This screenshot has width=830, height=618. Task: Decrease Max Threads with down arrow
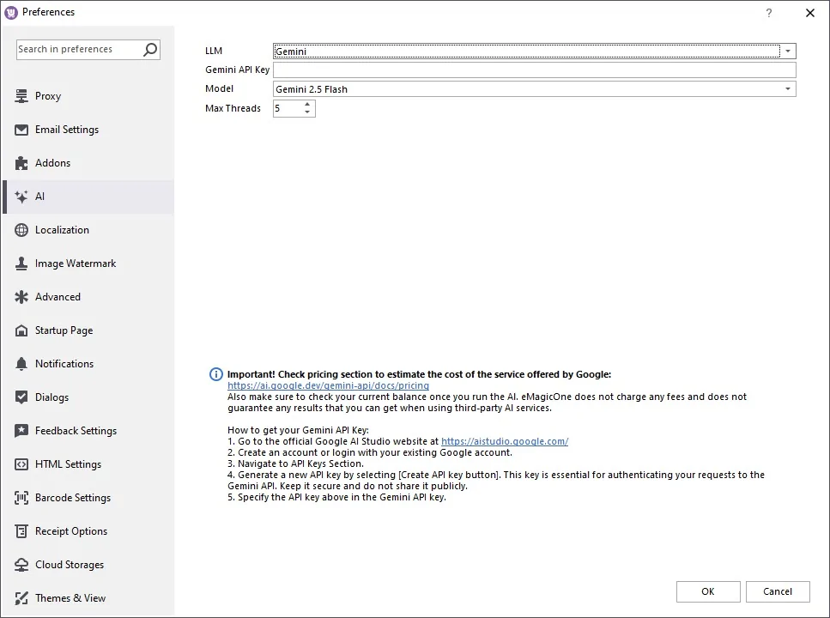(307, 112)
